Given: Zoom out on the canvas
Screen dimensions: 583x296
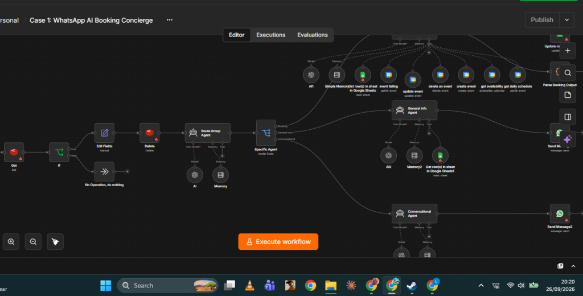Looking at the screenshot, I should tap(33, 242).
